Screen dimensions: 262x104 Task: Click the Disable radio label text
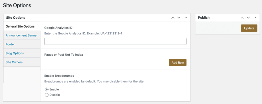pyautogui.click(x=55, y=95)
